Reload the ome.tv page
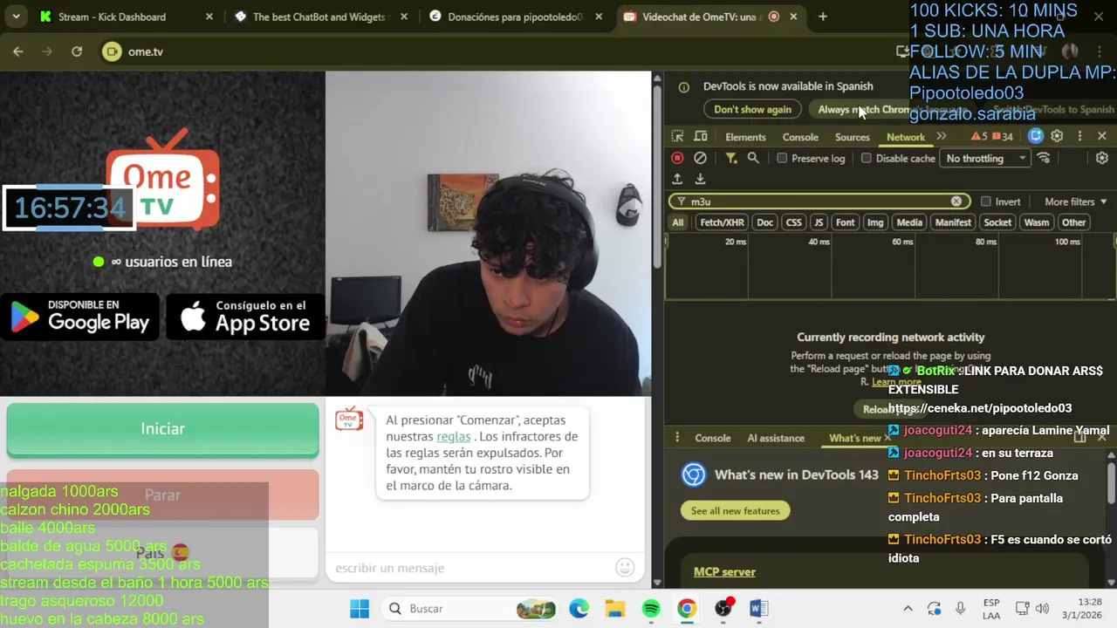Viewport: 1117px width, 628px height. (77, 51)
